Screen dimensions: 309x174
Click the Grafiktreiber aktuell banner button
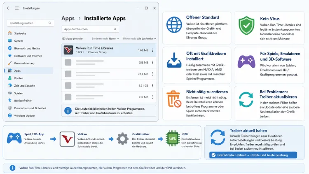click(x=253, y=155)
